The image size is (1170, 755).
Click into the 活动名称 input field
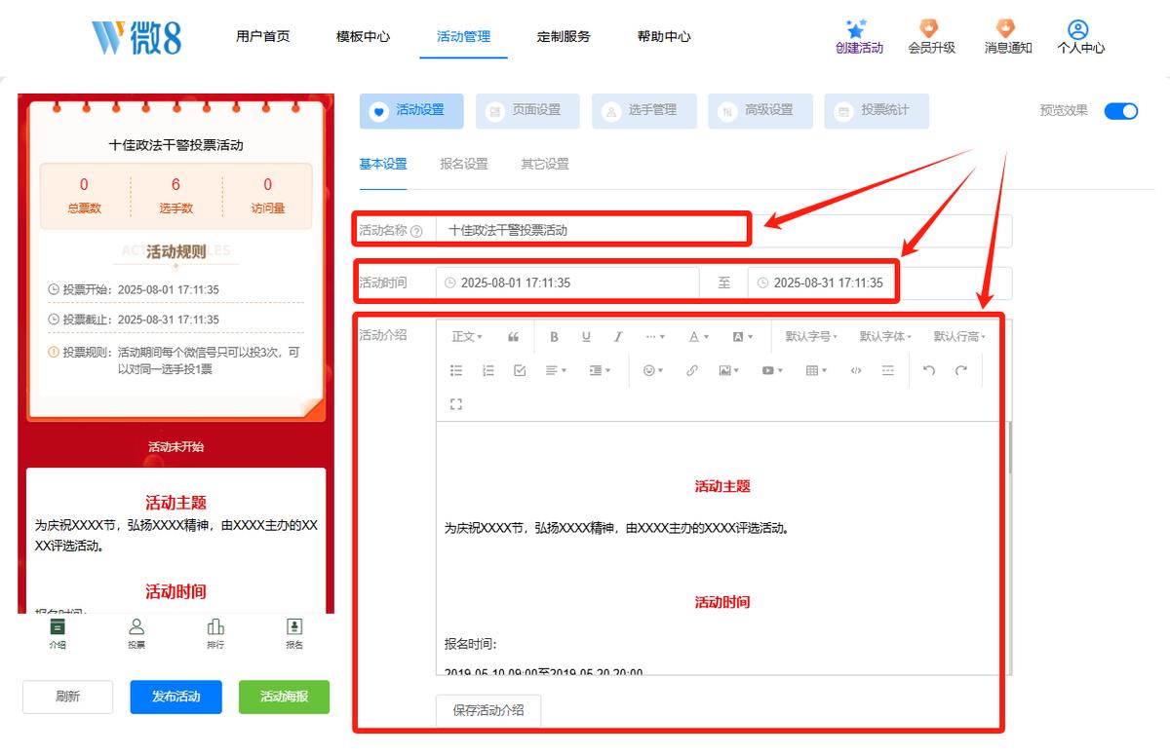tap(723, 231)
